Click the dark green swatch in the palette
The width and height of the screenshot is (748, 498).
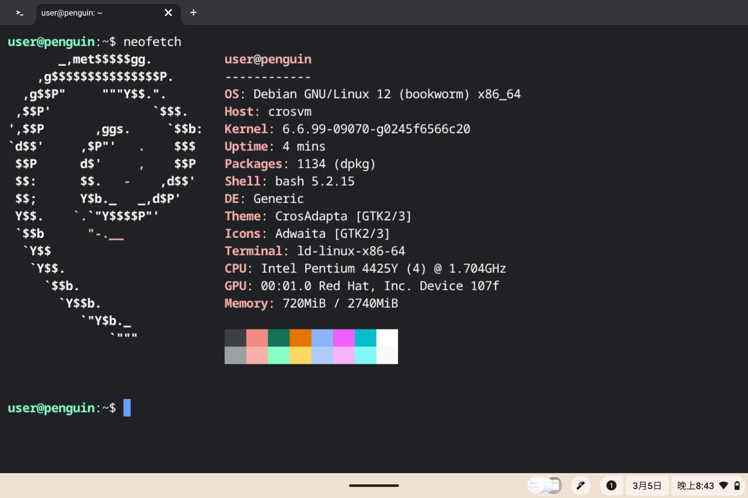(x=279, y=338)
